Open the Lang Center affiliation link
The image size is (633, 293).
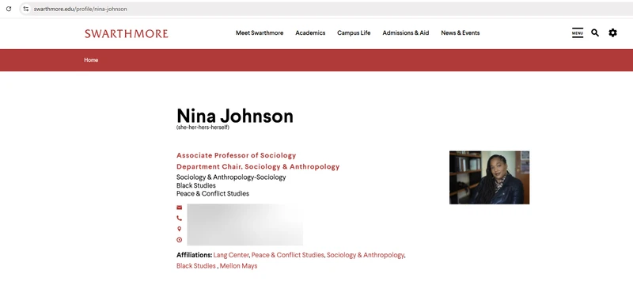pyautogui.click(x=231, y=255)
